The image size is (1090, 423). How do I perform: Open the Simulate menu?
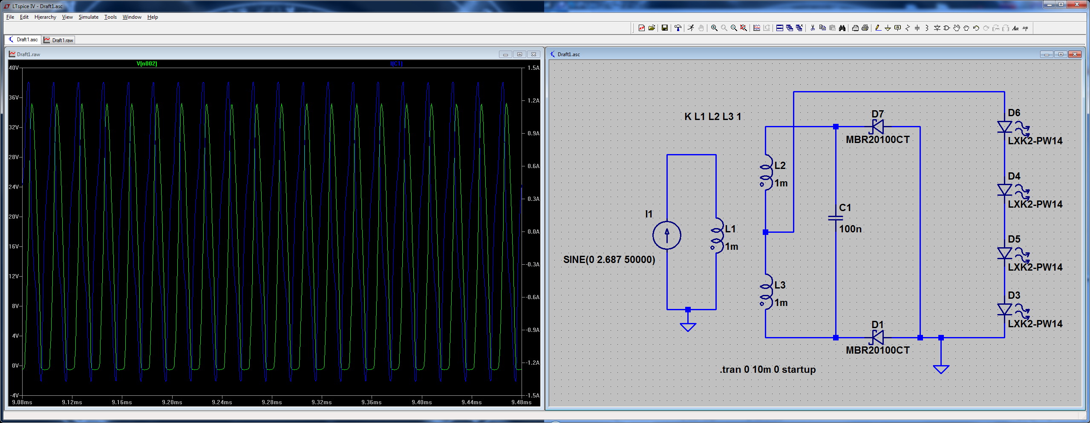[89, 17]
